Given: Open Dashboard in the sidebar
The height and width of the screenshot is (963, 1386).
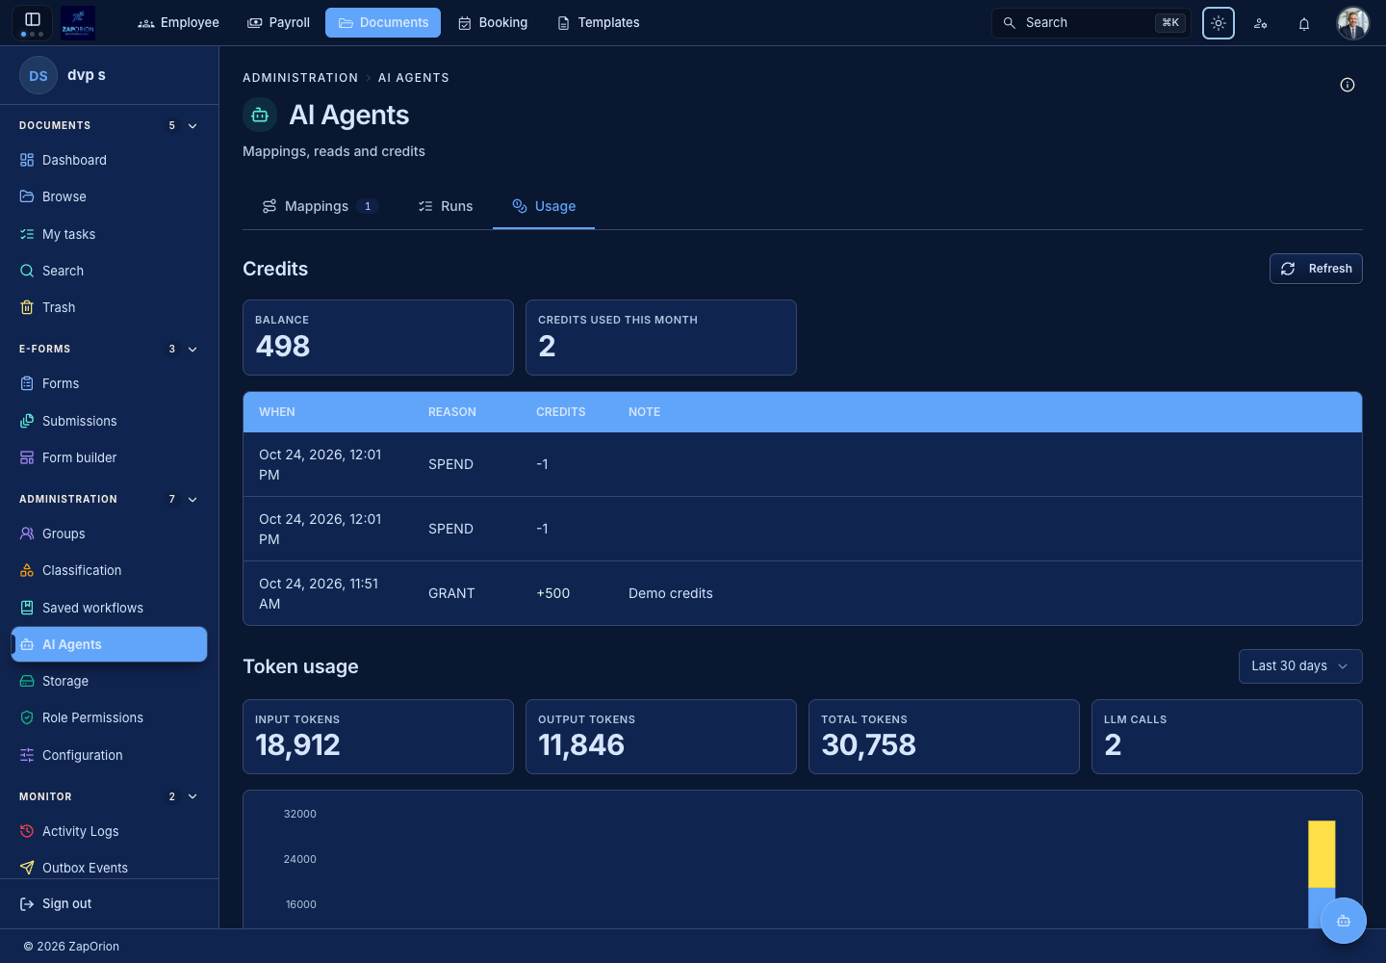Looking at the screenshot, I should [110, 160].
